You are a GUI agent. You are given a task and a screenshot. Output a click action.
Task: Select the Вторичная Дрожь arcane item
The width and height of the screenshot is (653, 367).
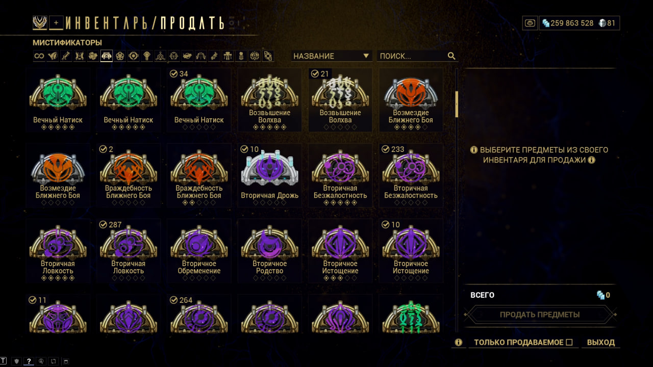tap(269, 176)
